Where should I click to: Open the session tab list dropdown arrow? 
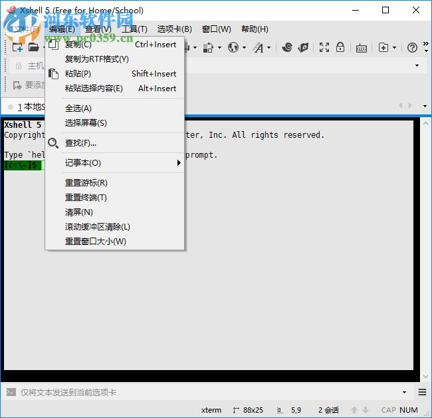click(x=425, y=106)
